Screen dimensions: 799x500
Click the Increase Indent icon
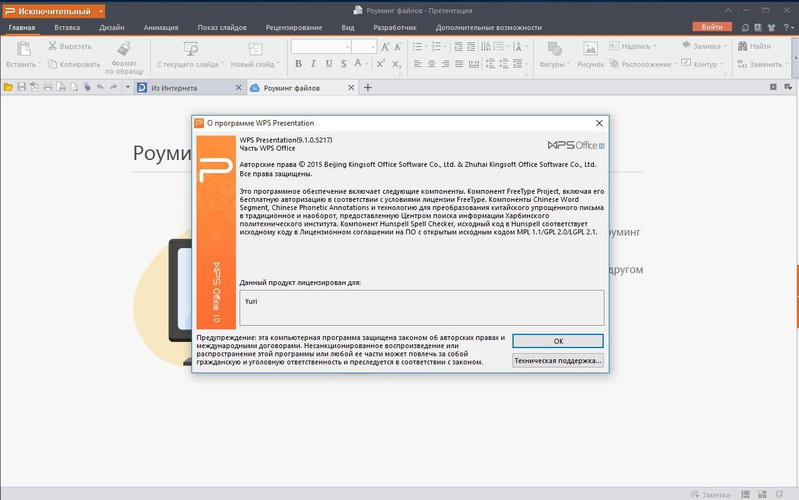pyautogui.click(x=472, y=46)
